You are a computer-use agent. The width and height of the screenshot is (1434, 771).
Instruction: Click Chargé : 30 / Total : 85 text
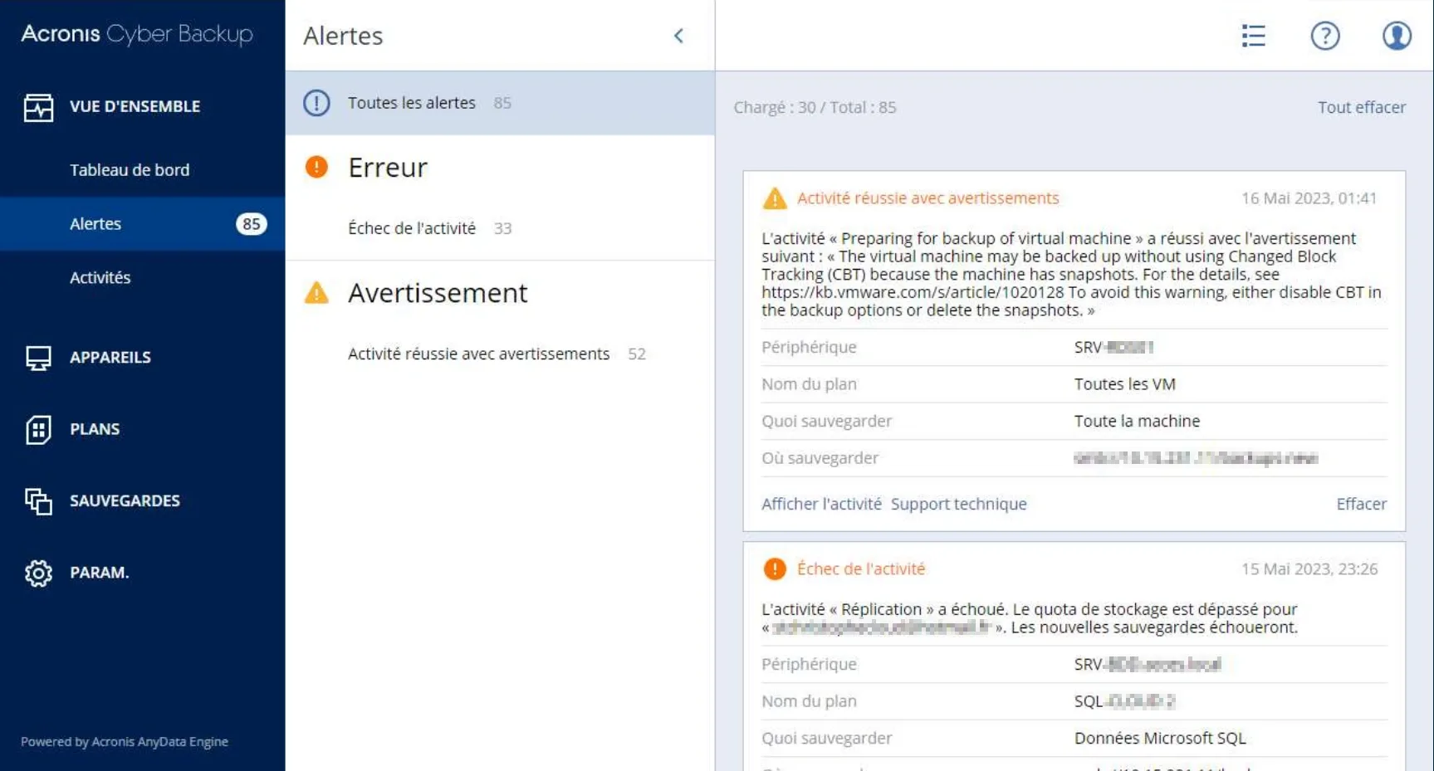815,107
